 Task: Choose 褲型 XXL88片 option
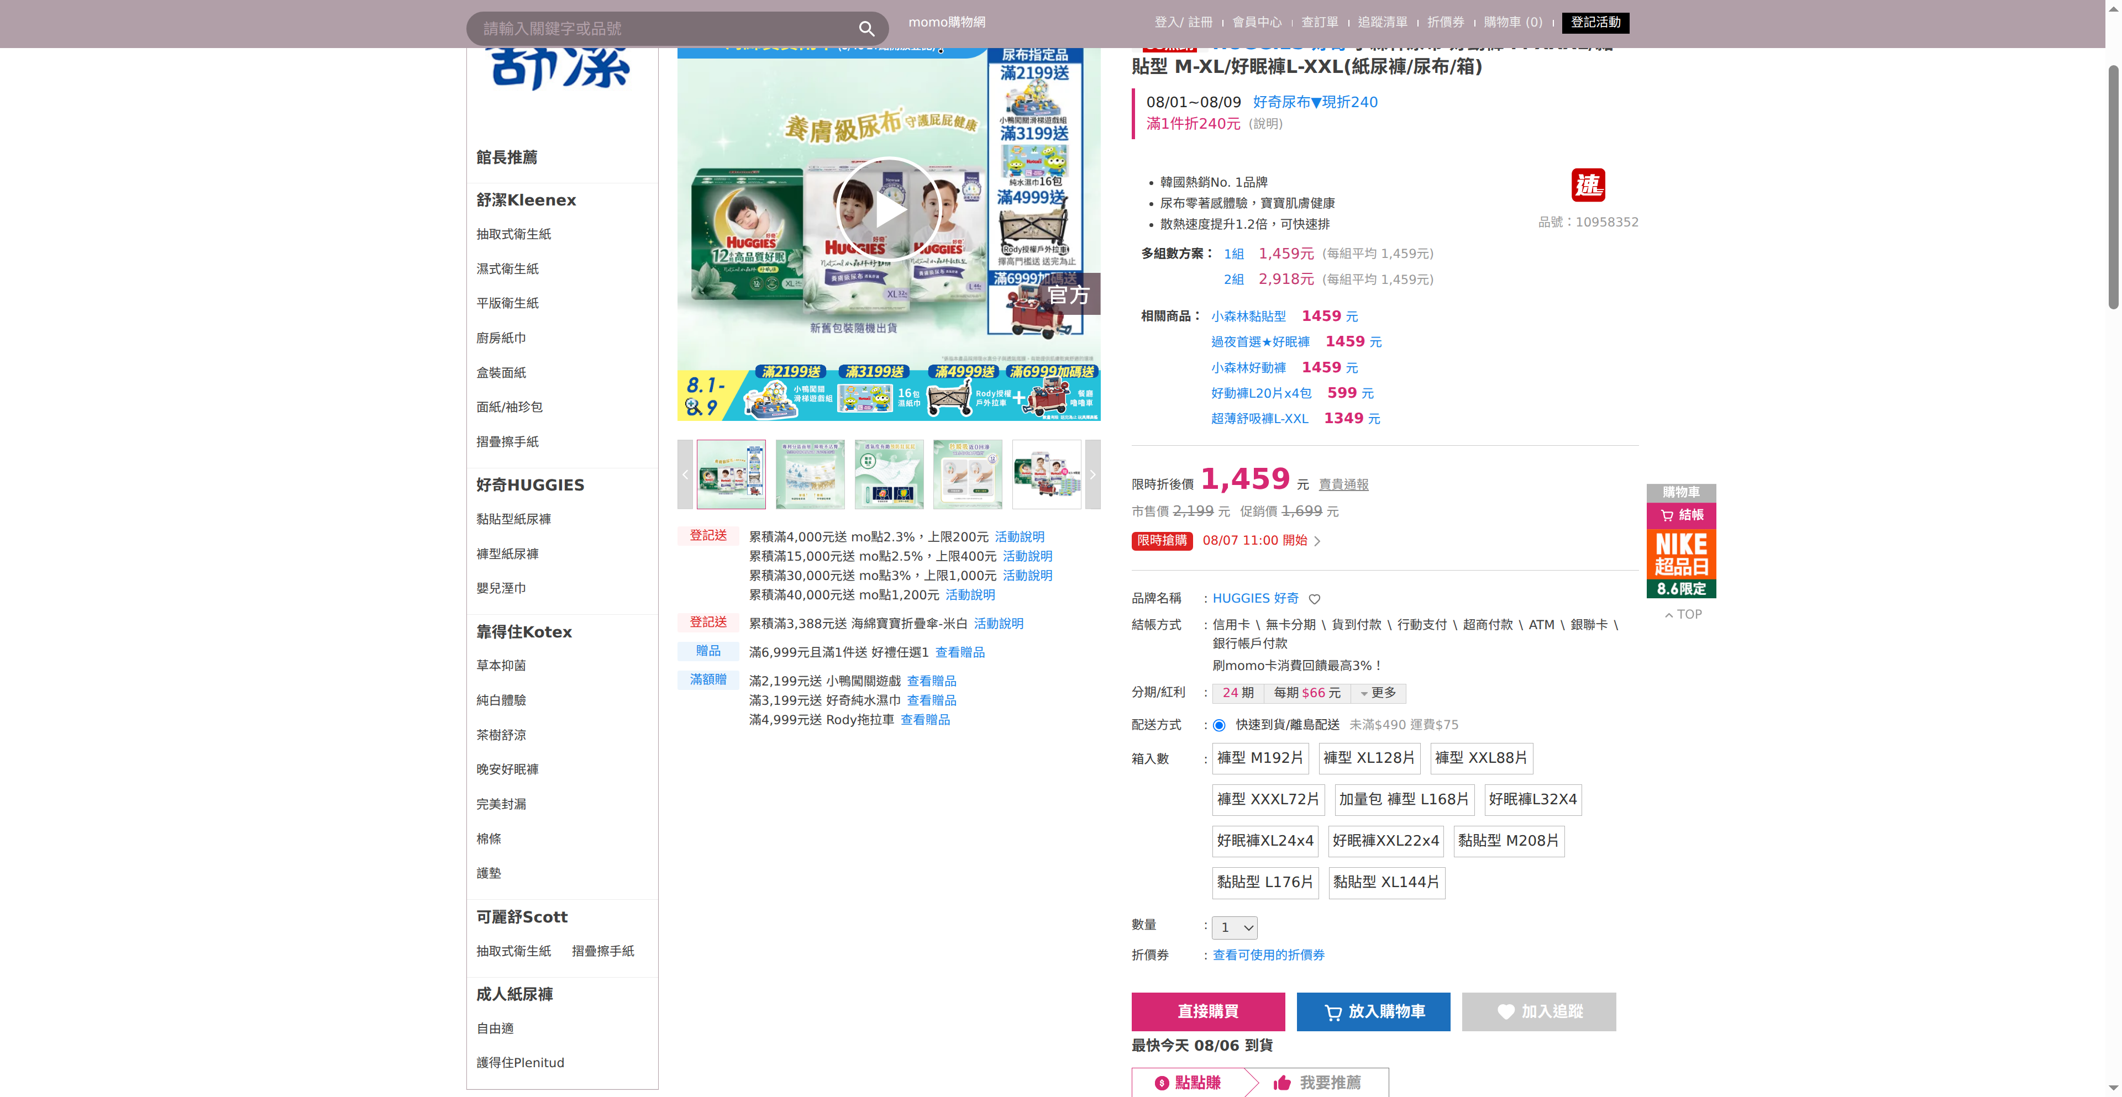(x=1481, y=758)
